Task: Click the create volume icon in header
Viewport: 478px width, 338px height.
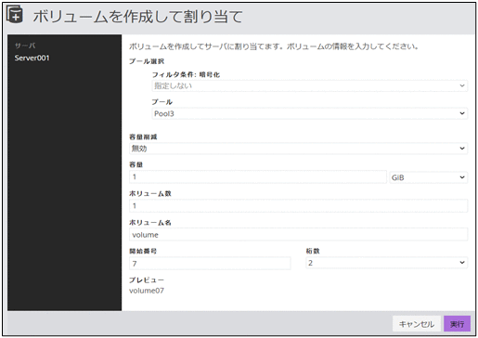Action: 14,14
